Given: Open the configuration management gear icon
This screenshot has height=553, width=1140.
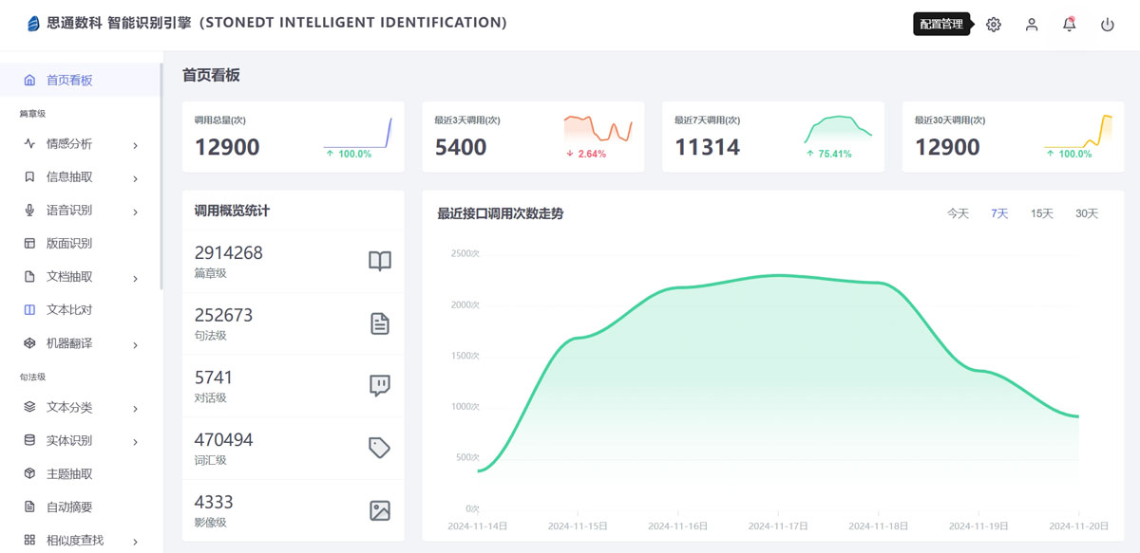Looking at the screenshot, I should 994,25.
